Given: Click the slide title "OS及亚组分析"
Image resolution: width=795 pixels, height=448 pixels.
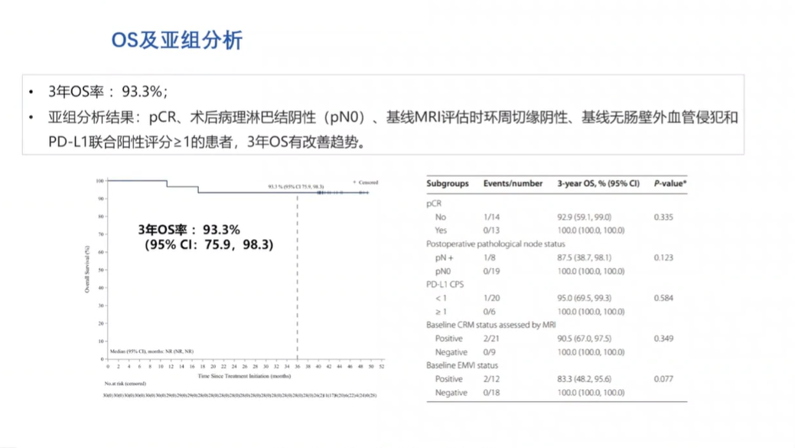Looking at the screenshot, I should [x=177, y=41].
